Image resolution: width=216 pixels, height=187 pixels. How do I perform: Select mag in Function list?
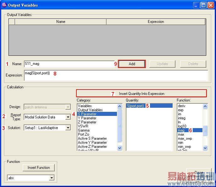(x=190, y=130)
